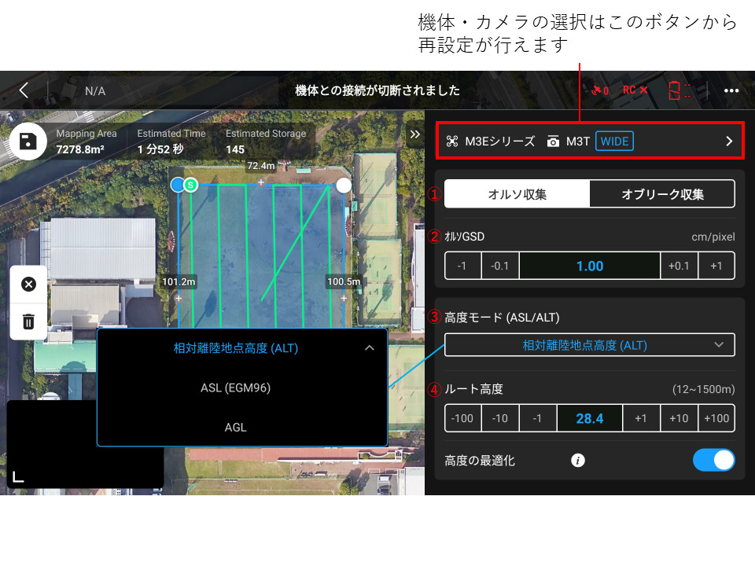Click the back arrow to exit mission

click(x=23, y=90)
